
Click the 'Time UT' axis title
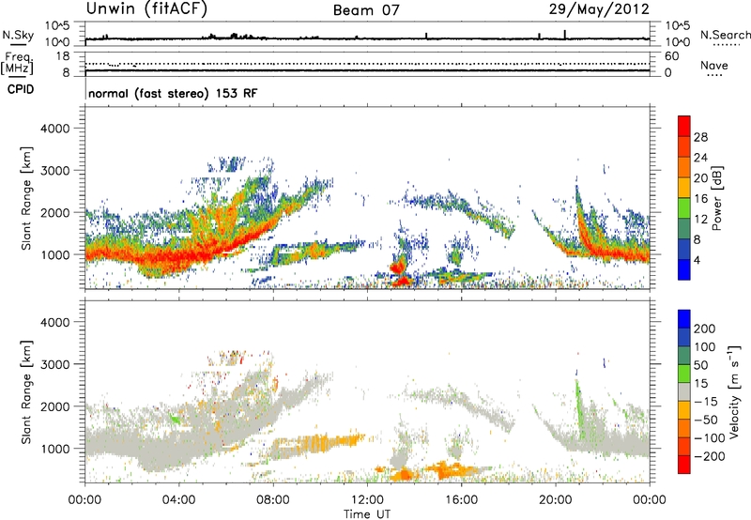pos(367,514)
